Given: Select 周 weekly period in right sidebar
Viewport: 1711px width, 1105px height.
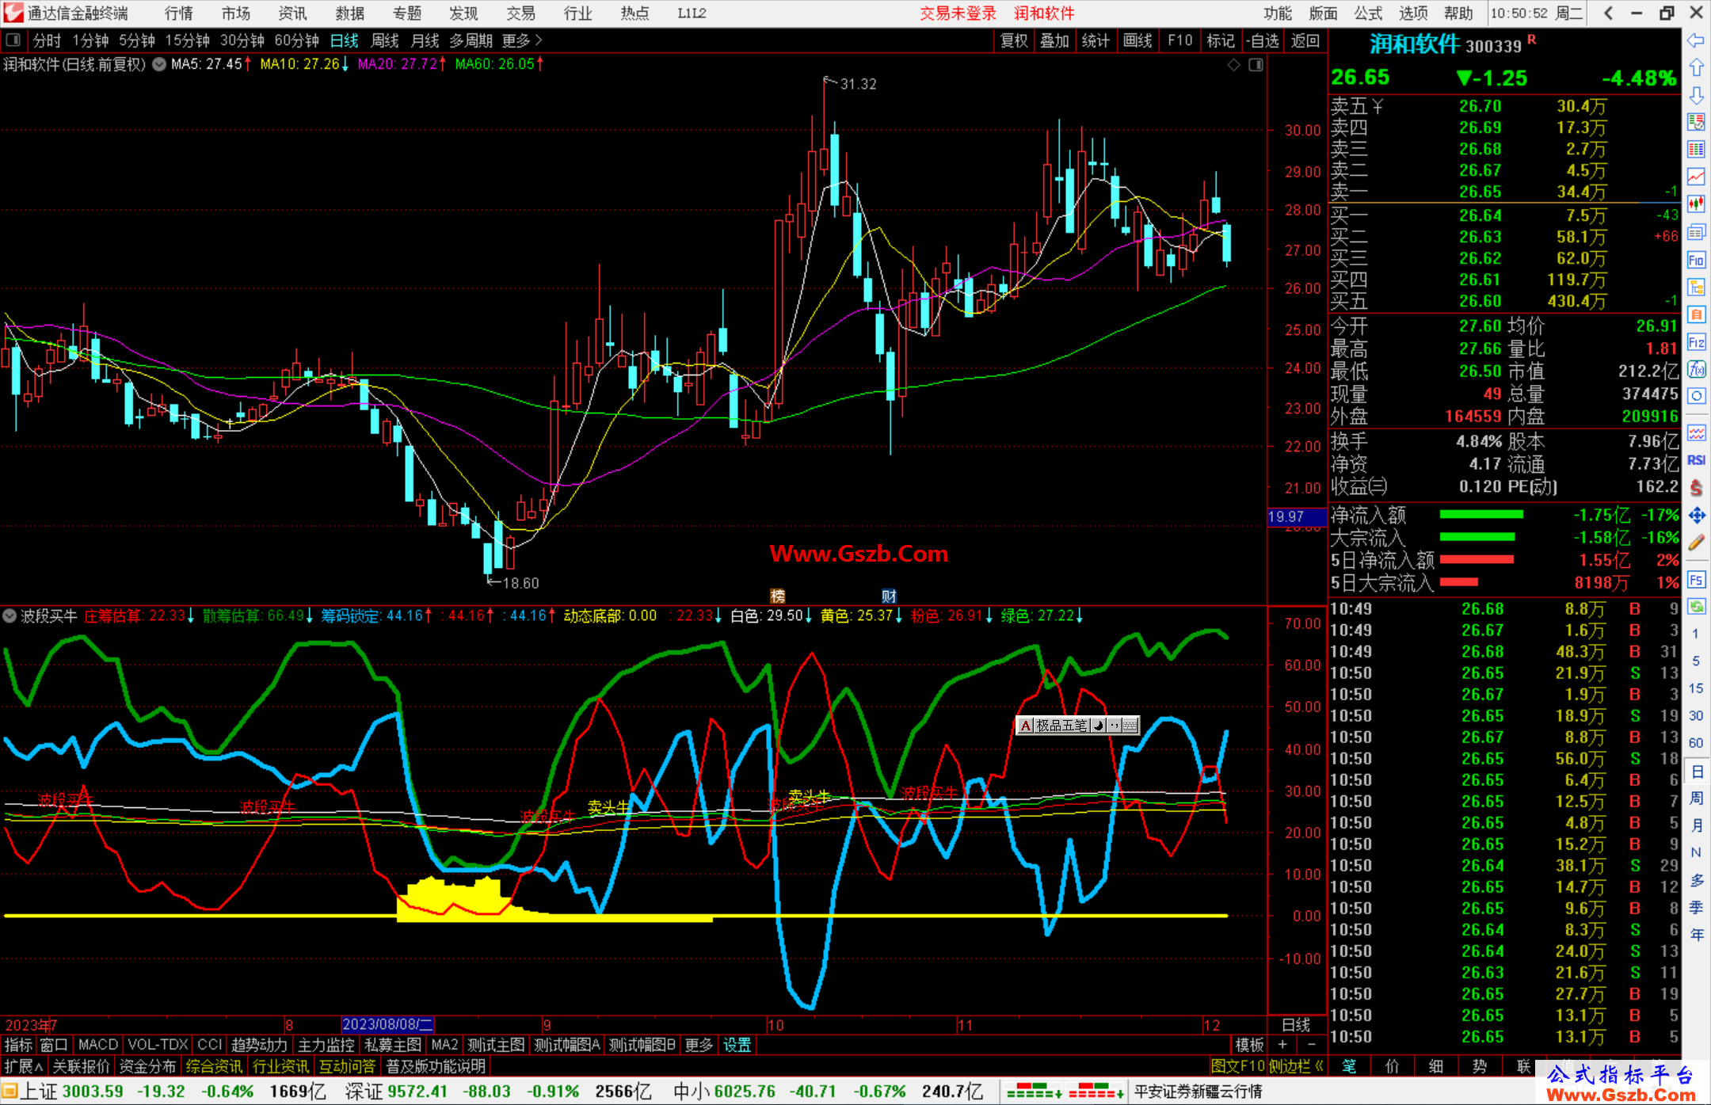Looking at the screenshot, I should coord(1696,798).
